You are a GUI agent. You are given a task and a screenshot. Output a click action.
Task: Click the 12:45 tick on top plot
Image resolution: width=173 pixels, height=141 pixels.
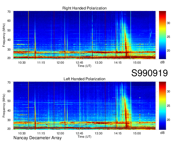(x=79, y=63)
